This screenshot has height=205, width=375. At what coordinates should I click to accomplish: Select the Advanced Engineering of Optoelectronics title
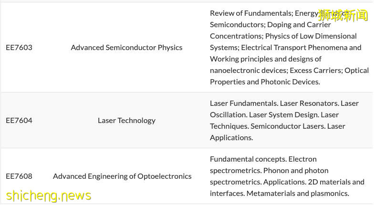coord(122,176)
